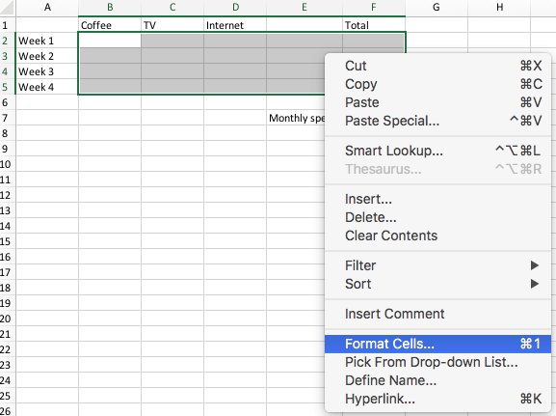Select the Week 3 label cell
Viewport: 556px width, 416px height.
tap(47, 71)
